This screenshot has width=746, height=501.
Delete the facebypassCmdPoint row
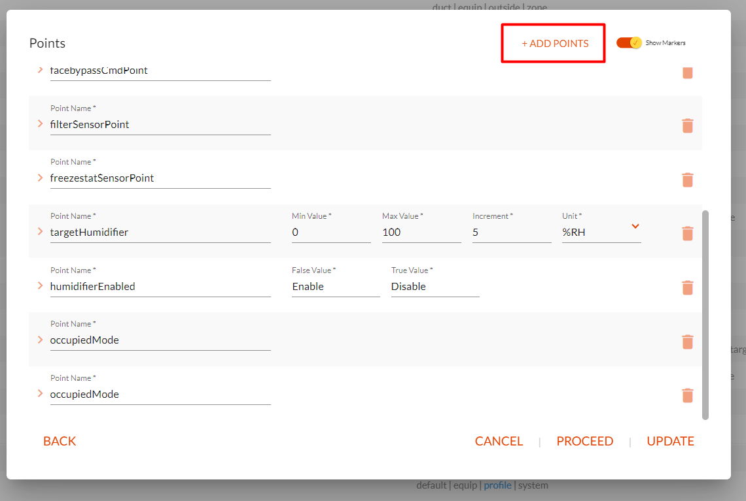click(x=688, y=73)
